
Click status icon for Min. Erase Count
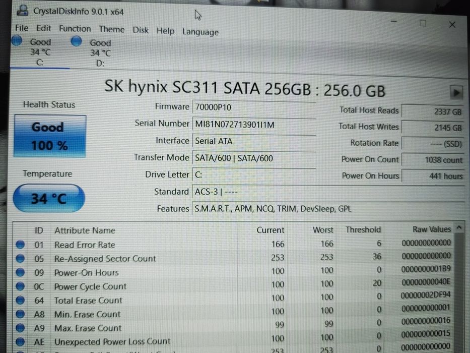20,314
